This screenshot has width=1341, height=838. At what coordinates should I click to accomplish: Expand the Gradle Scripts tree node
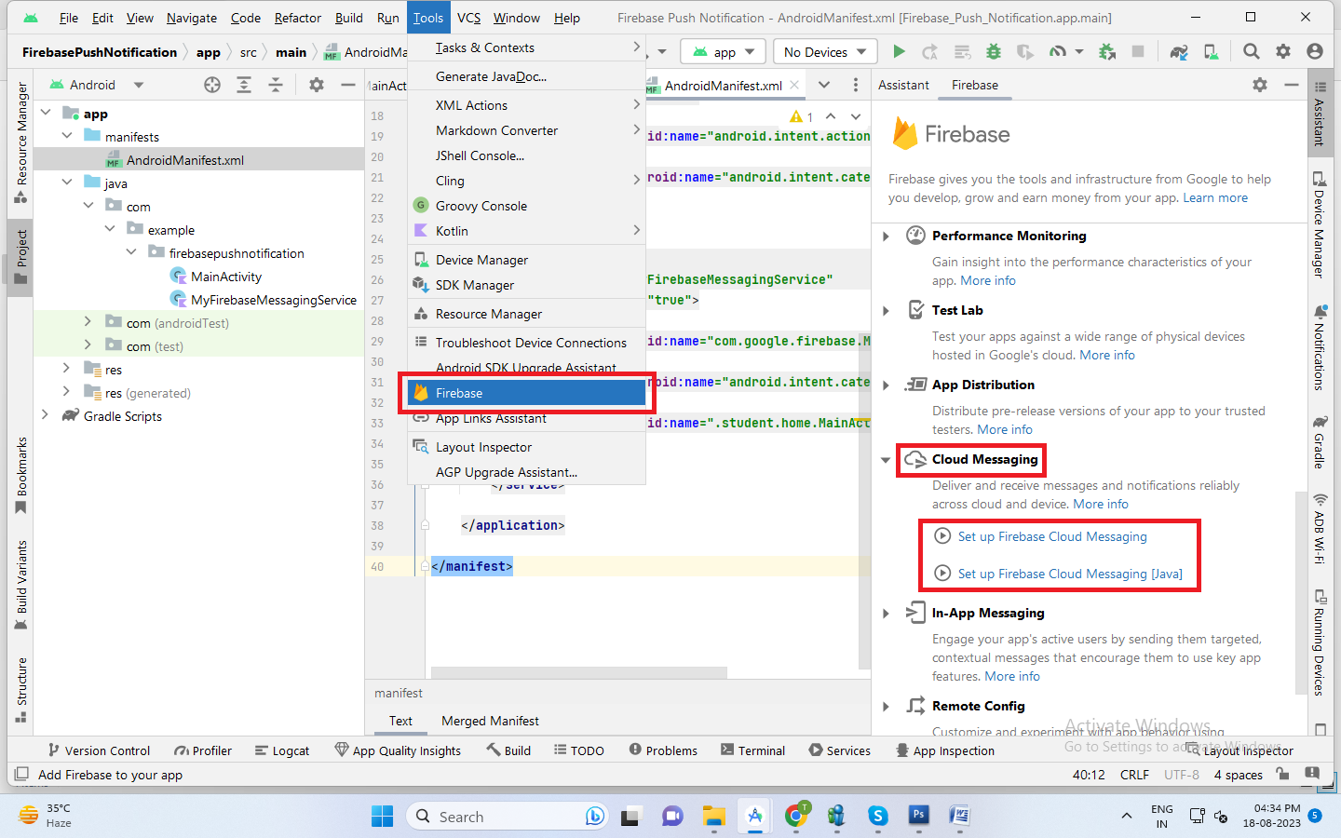pos(45,415)
